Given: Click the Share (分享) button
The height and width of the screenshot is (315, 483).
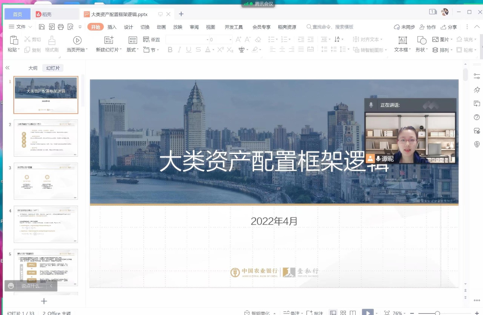Looking at the screenshot, I should point(449,27).
